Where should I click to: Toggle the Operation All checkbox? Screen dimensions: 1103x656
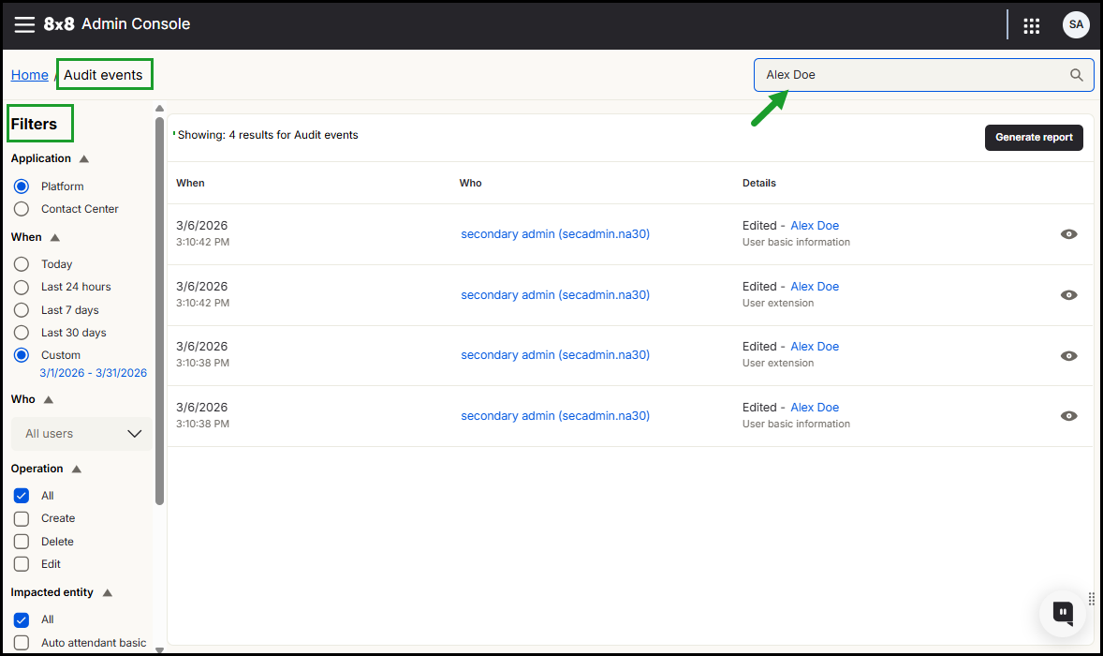tap(22, 496)
